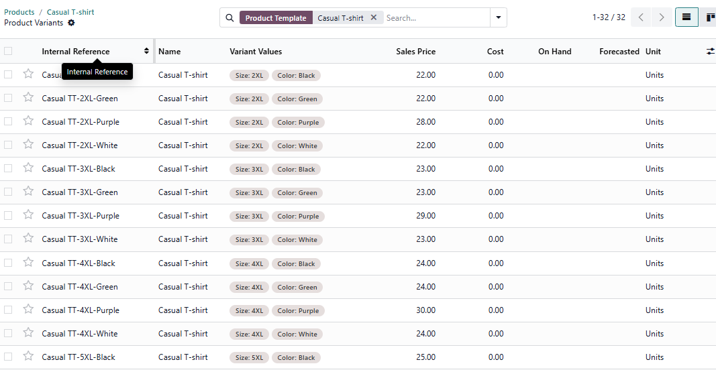Go to previous page of records
The width and height of the screenshot is (716, 370).
pos(641,17)
